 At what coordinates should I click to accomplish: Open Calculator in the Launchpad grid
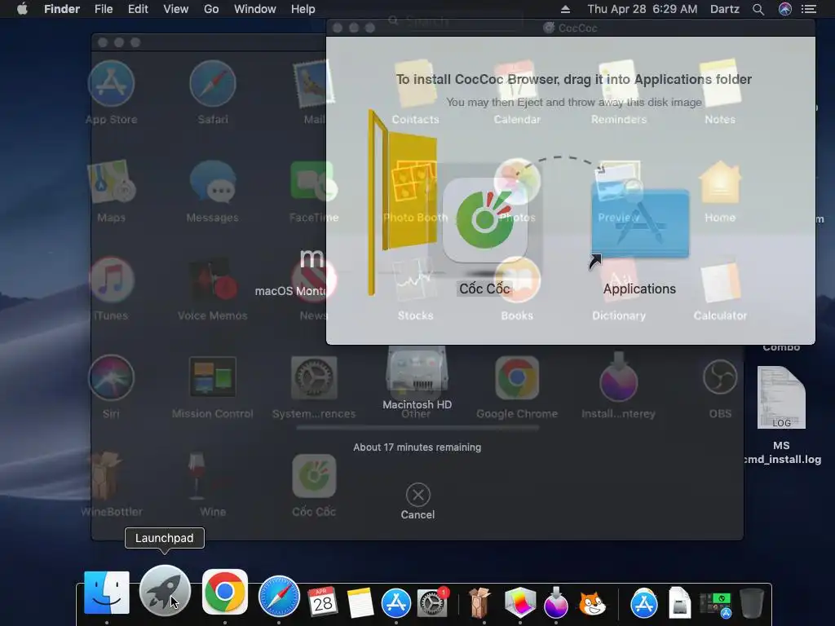click(x=720, y=282)
